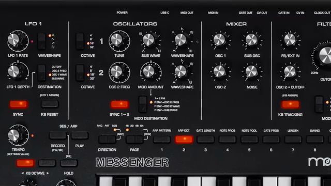331x186 pixels.
Task: Toggle the orange LFO SYNC button
Action: (19, 104)
